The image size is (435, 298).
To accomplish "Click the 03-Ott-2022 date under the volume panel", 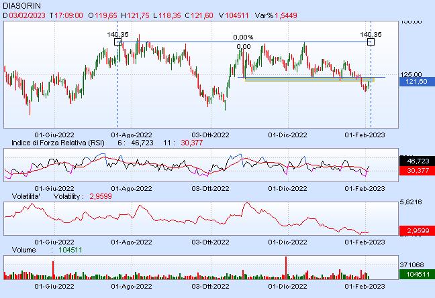I will (x=210, y=286).
